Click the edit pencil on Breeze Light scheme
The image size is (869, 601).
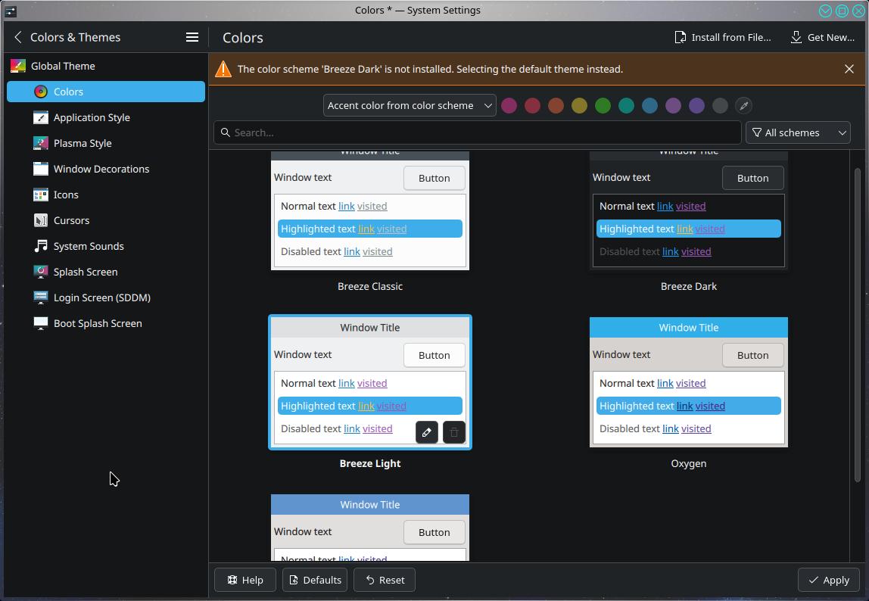pyautogui.click(x=427, y=432)
